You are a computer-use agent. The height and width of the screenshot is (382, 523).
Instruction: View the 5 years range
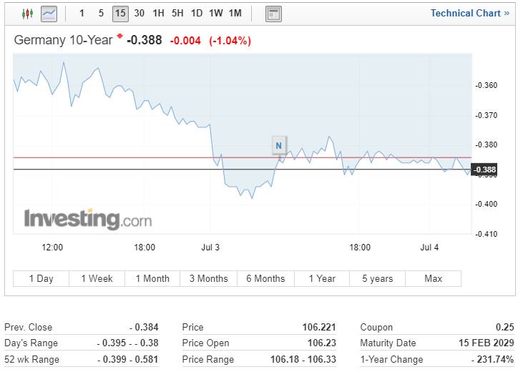click(377, 278)
